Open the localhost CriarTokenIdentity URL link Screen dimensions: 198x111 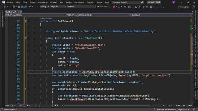point(119,31)
